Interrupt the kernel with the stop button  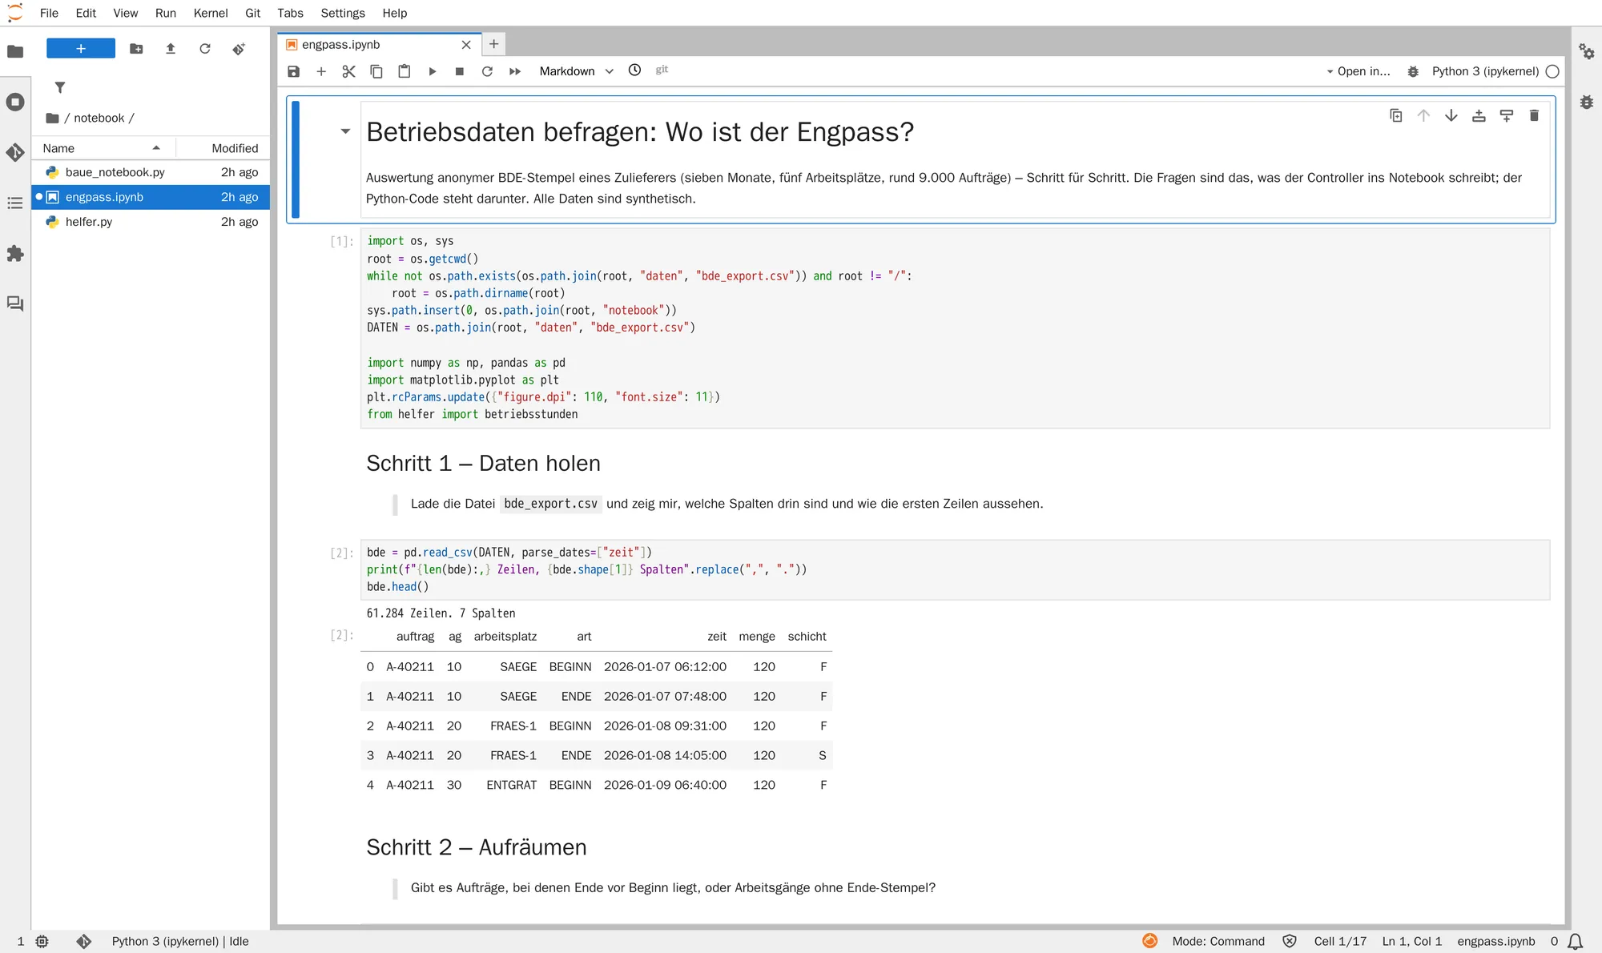[460, 71]
